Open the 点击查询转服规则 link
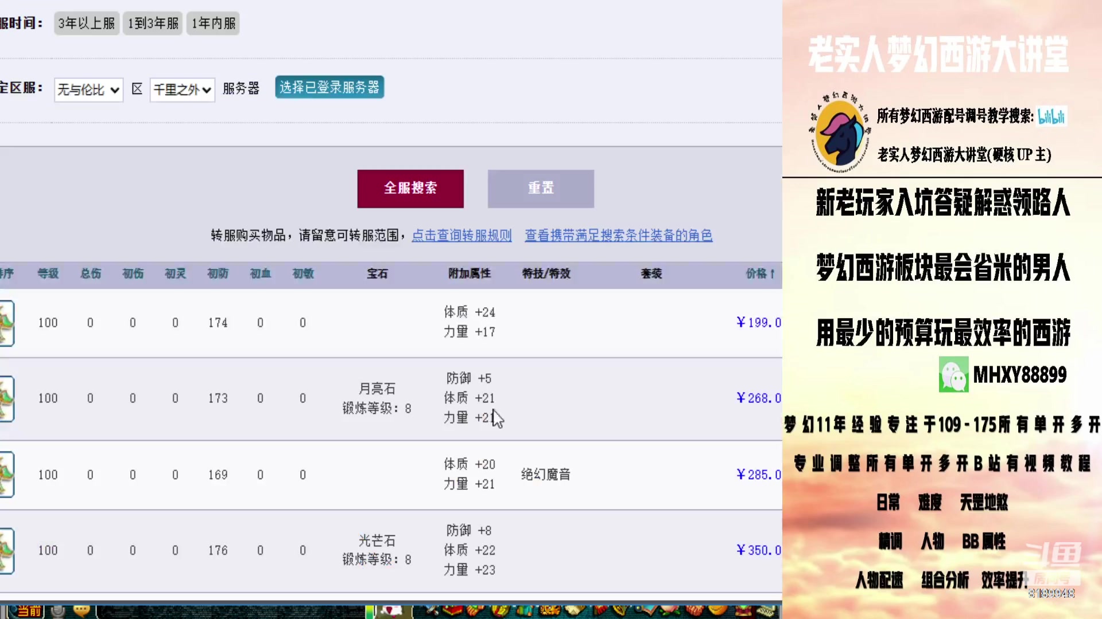Screen dimensions: 1102x619 [x=461, y=236]
